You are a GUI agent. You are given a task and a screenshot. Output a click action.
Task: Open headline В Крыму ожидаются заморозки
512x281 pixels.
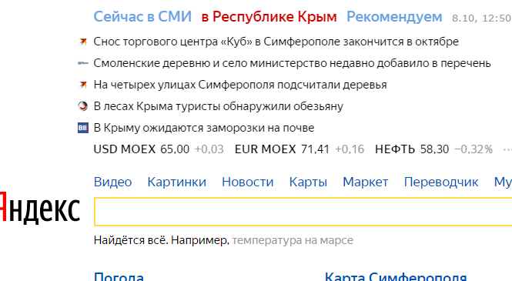(204, 128)
